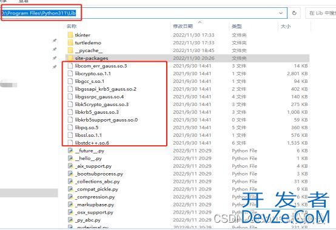
Task: Click the 1,535 KB size cell
Action: (297, 143)
